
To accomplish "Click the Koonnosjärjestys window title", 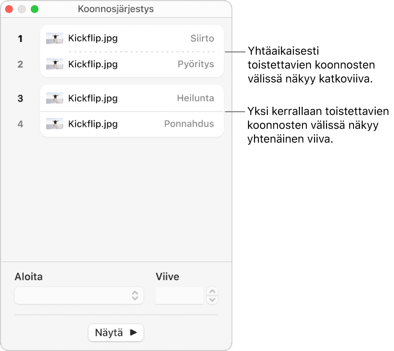I will pyautogui.click(x=116, y=9).
